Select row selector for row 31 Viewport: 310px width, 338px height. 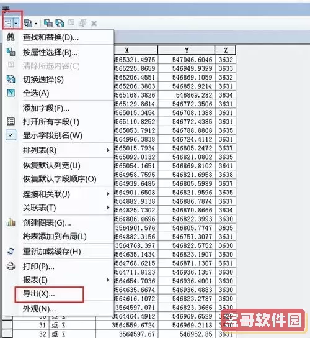[x=7, y=325]
